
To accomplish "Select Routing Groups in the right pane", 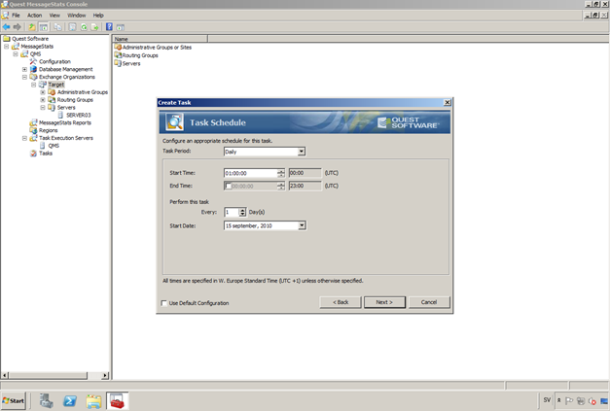I will pos(140,55).
